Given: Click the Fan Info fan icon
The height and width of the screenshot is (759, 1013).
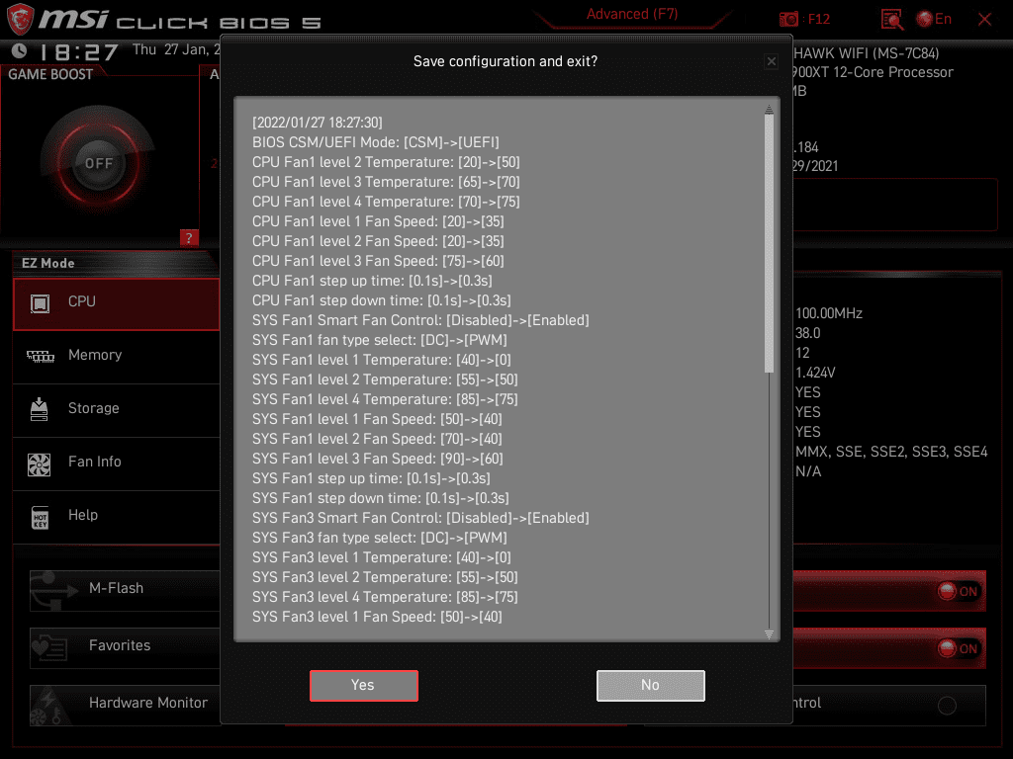Looking at the screenshot, I should 39,464.
